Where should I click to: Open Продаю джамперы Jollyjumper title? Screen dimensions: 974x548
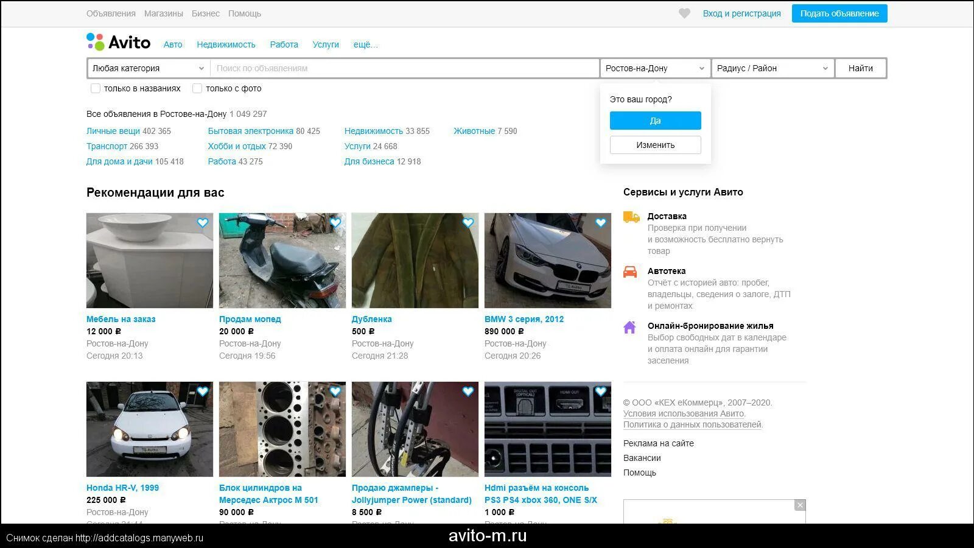(x=412, y=494)
